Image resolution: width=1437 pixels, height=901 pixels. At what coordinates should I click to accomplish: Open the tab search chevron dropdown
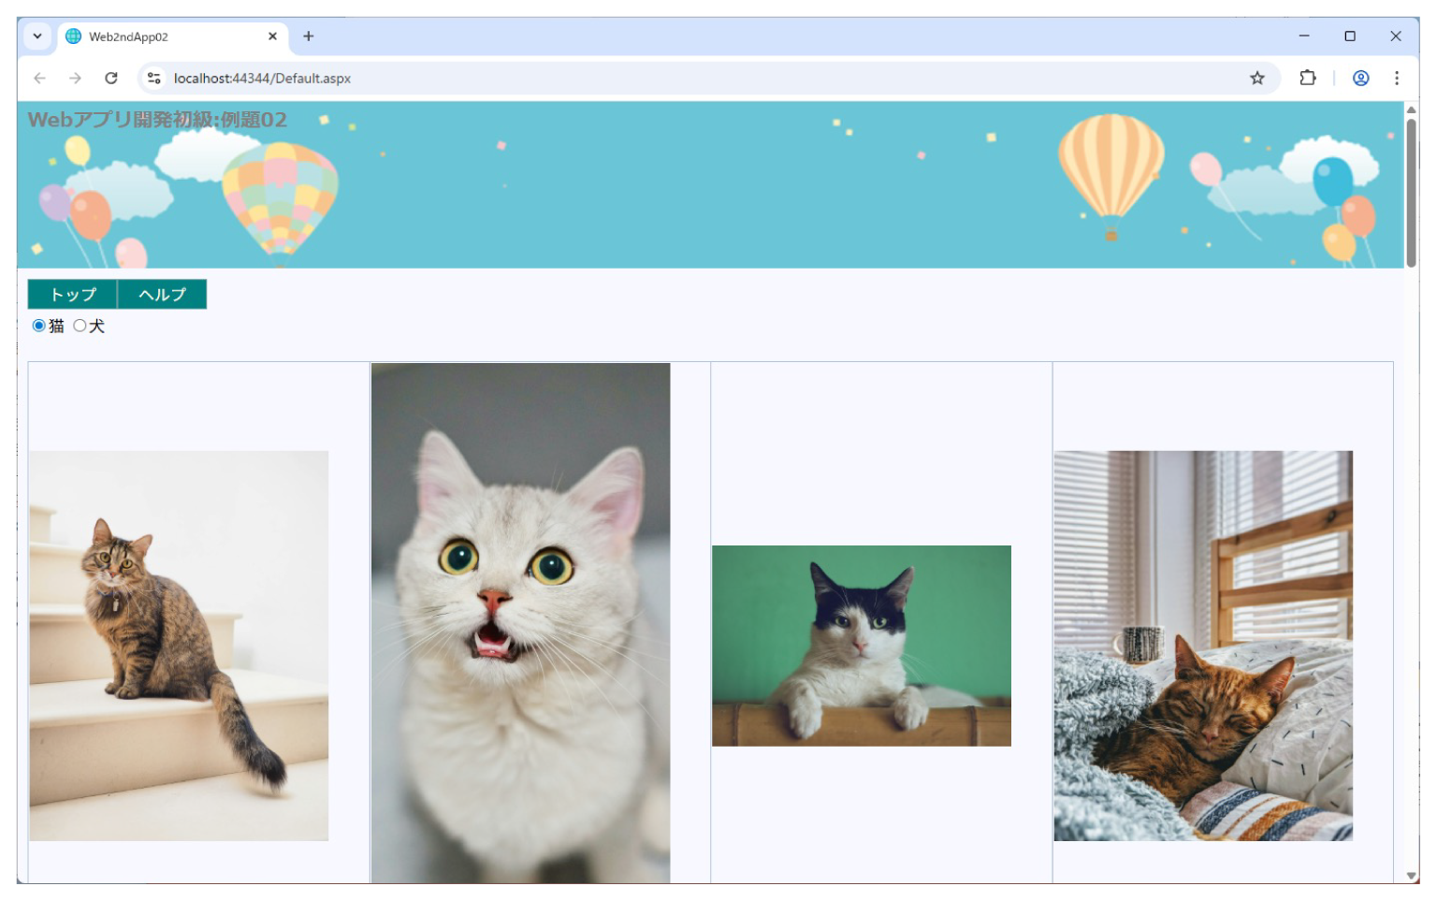coord(36,36)
